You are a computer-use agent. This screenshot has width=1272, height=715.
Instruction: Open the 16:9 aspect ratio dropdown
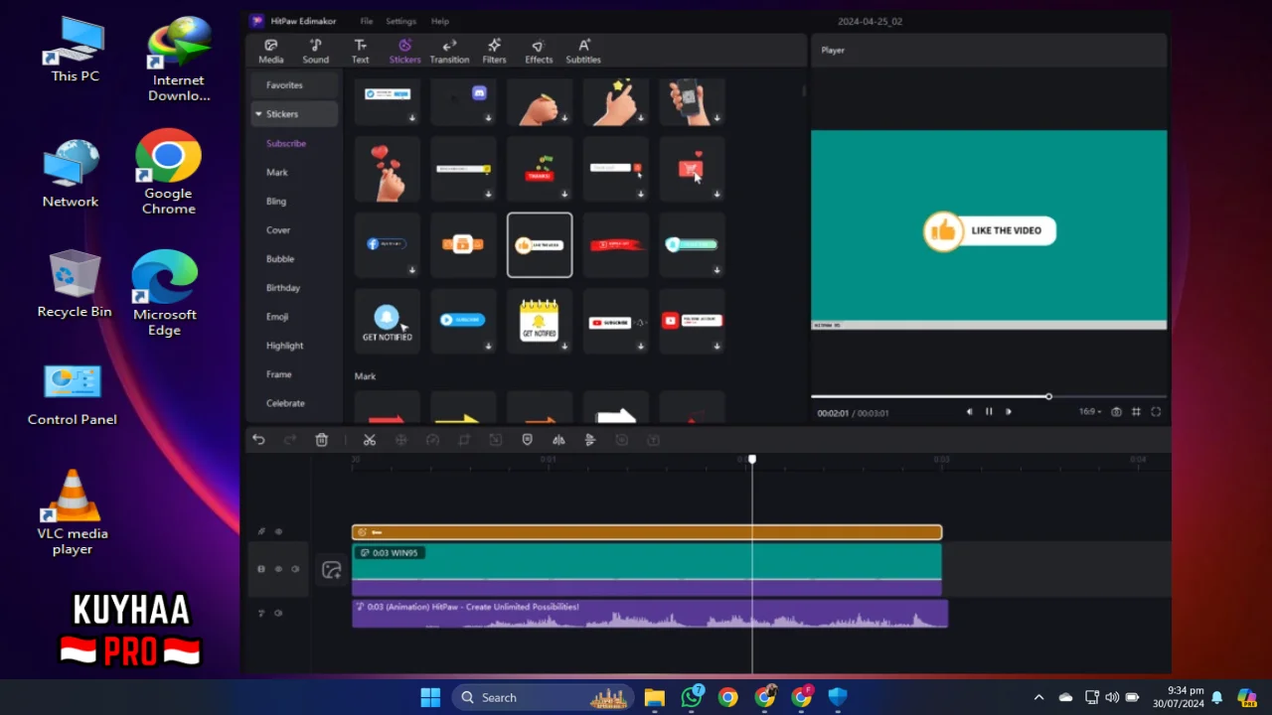tap(1090, 411)
